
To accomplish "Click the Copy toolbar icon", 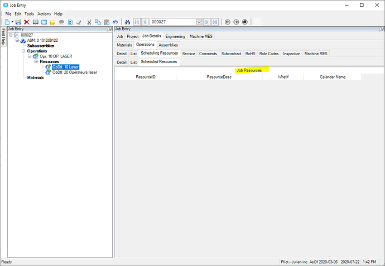I will [x=98, y=22].
